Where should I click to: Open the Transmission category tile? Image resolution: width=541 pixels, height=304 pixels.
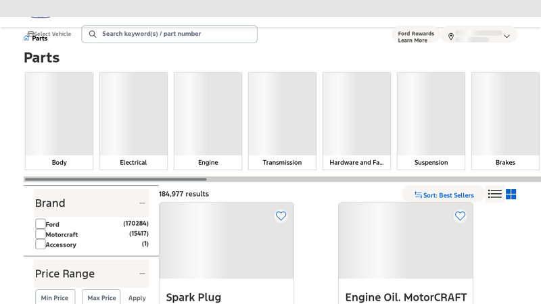click(x=282, y=121)
